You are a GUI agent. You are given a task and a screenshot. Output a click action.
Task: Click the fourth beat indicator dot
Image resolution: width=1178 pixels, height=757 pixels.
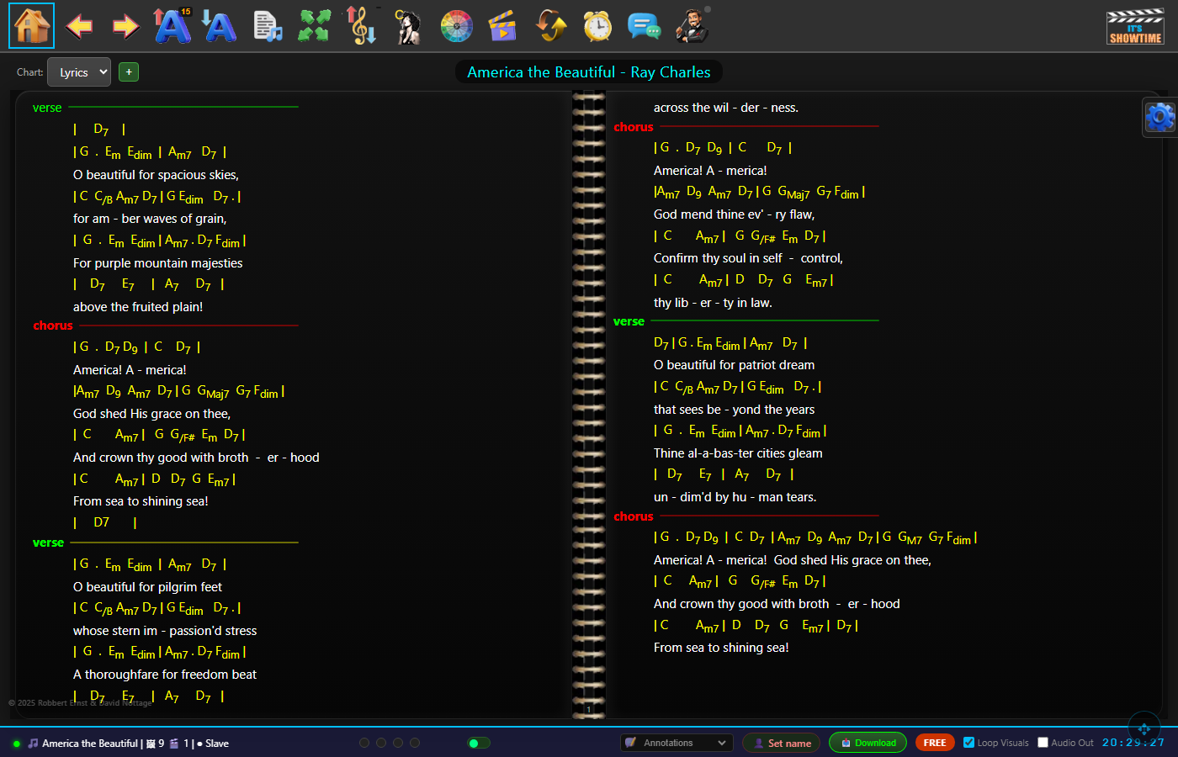click(415, 743)
